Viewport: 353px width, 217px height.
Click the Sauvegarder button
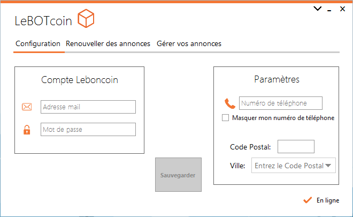178,175
